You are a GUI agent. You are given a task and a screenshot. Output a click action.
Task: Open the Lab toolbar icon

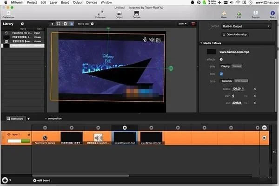(x=239, y=14)
